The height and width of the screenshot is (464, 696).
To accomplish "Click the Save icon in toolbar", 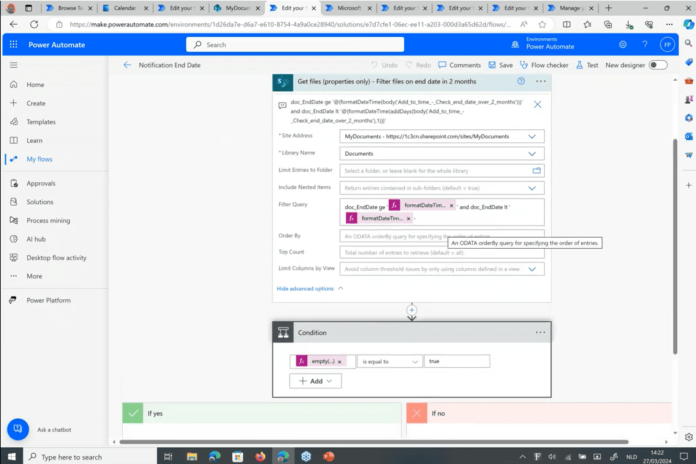I will point(492,65).
